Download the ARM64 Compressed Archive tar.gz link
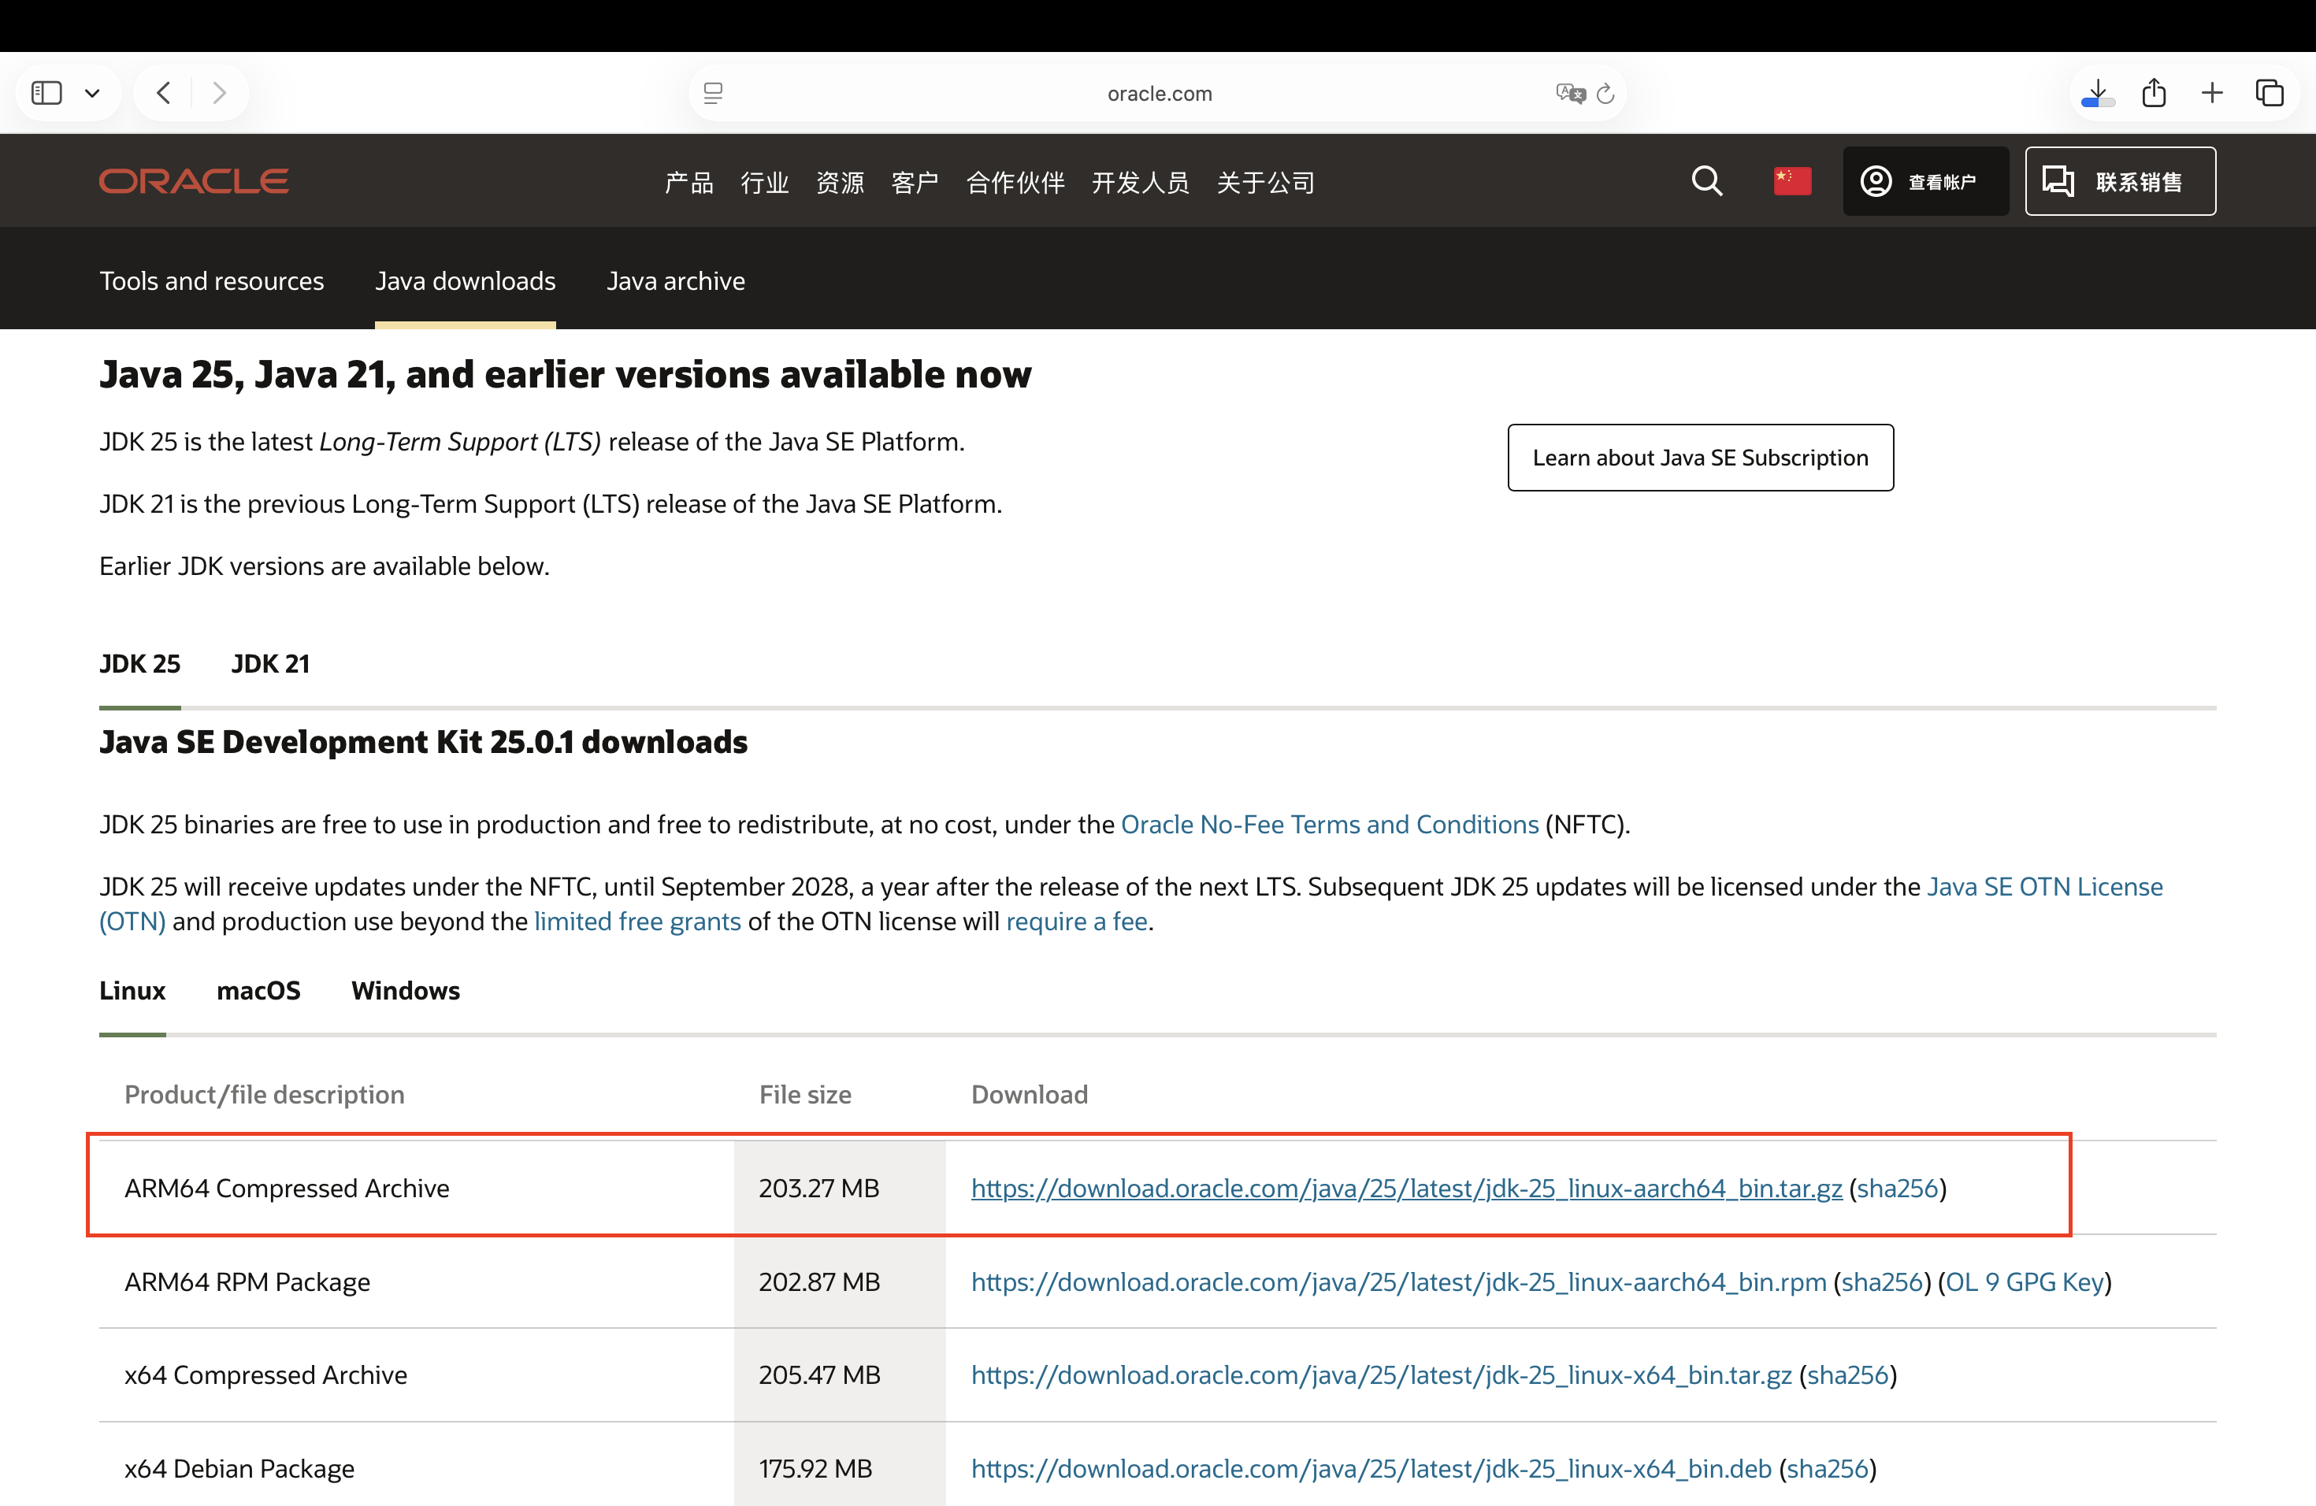 point(1405,1188)
